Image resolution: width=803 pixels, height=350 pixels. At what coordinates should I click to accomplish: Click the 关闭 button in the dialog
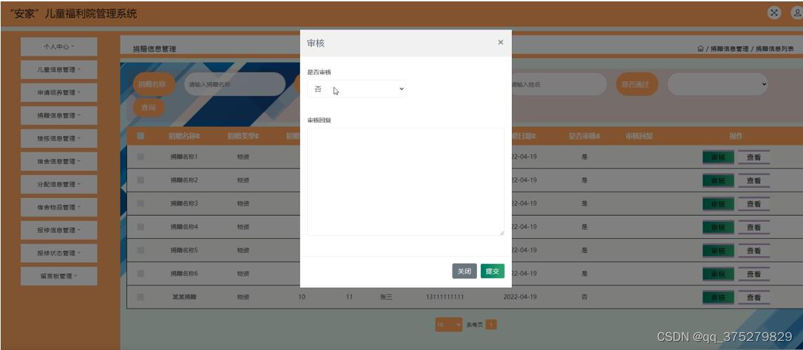coord(464,272)
